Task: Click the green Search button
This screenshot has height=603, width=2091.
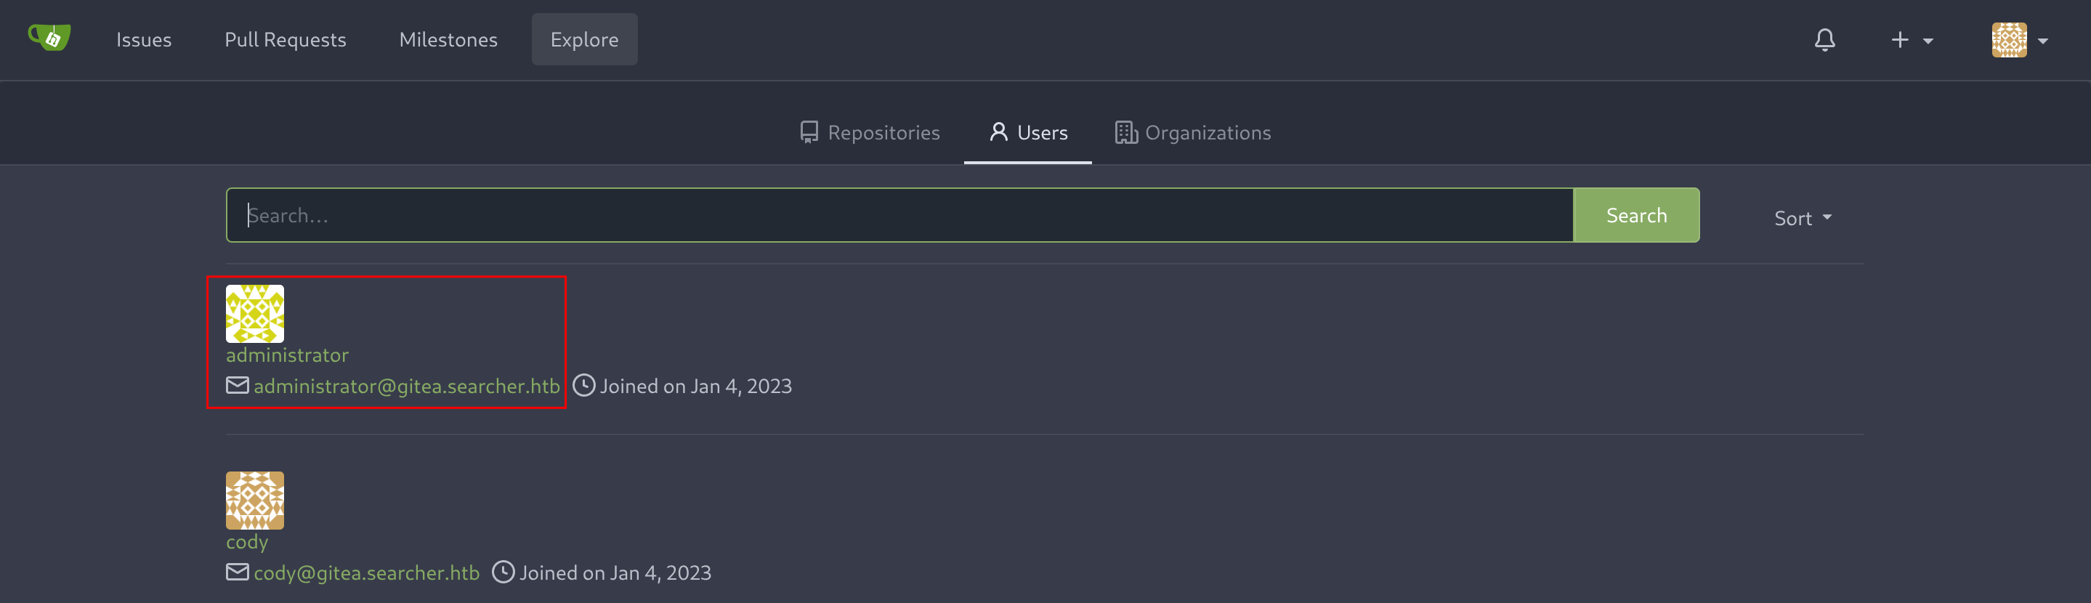Action: tap(1635, 215)
